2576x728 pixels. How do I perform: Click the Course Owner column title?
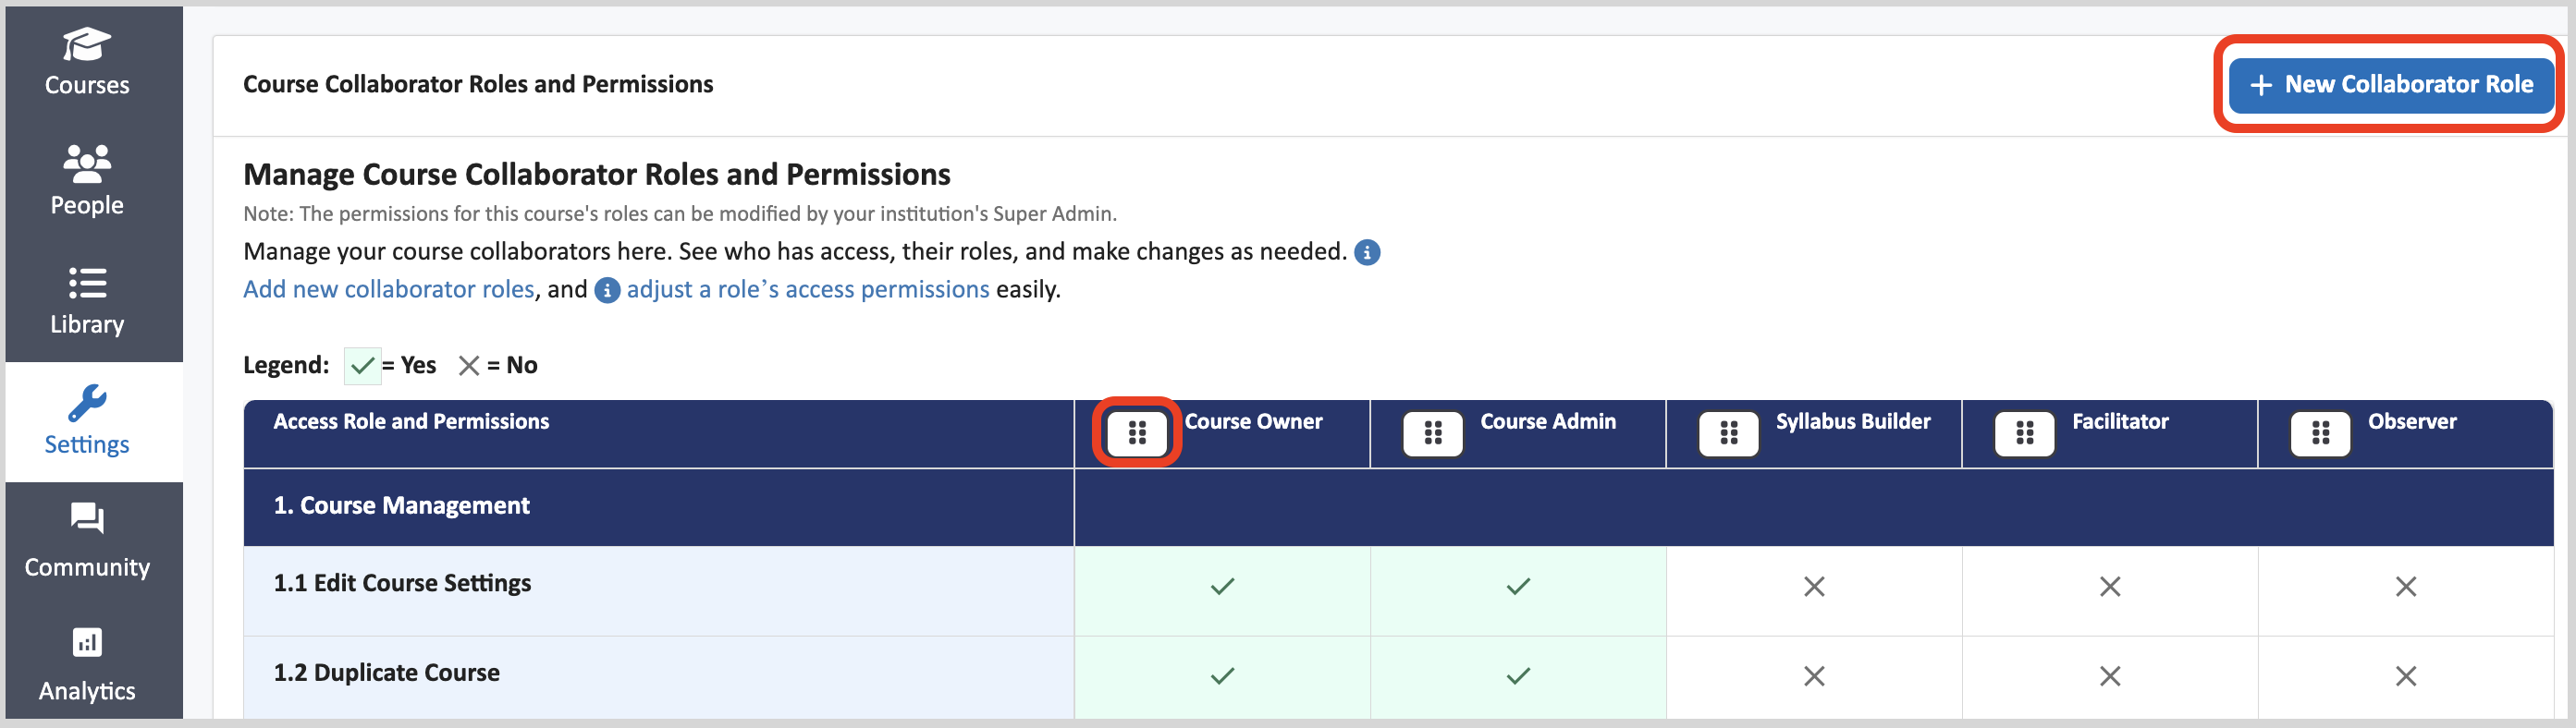pyautogui.click(x=1253, y=421)
